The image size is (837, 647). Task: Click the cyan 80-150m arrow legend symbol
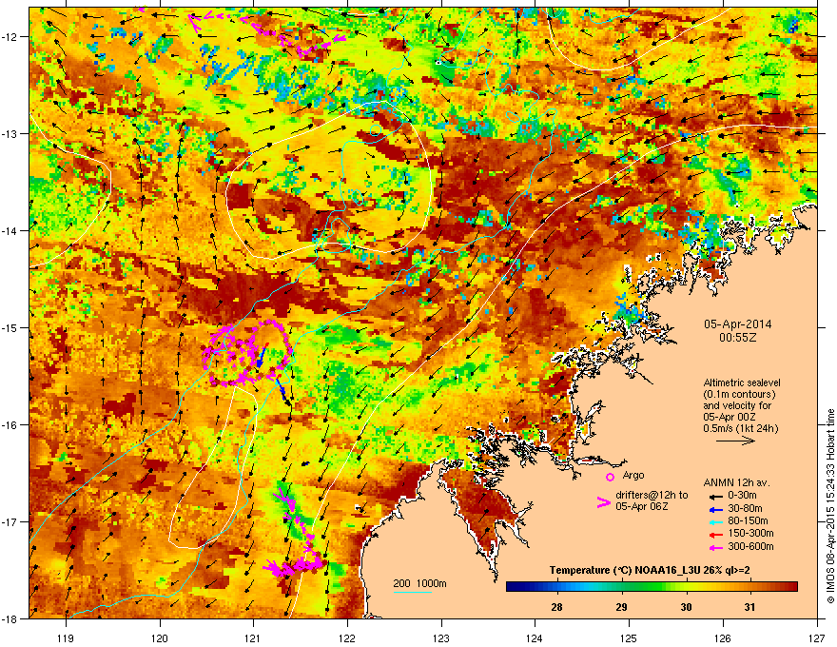click(x=716, y=521)
